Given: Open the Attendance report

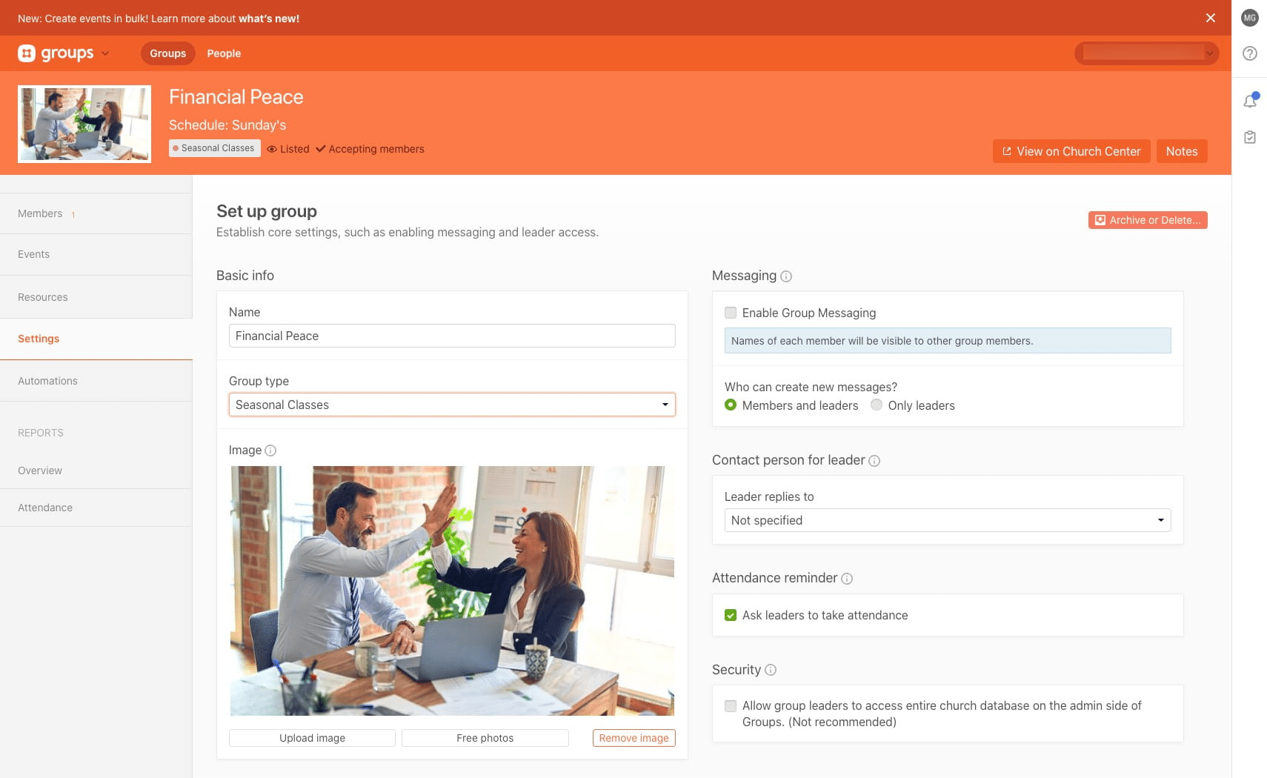Looking at the screenshot, I should pos(96,508).
